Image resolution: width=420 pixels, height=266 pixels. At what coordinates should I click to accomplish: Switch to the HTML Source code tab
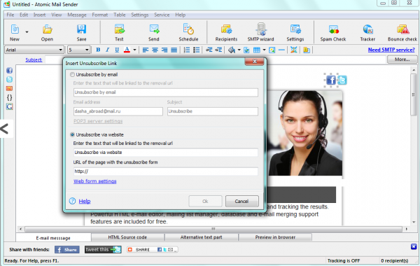(127, 237)
